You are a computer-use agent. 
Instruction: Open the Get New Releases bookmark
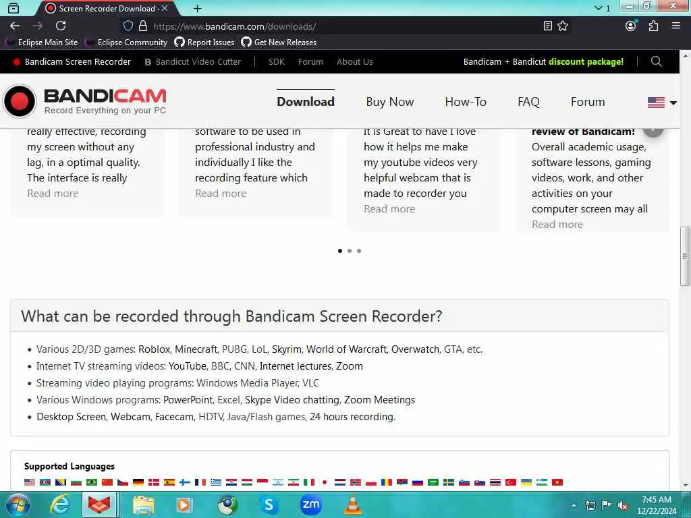[x=279, y=42]
